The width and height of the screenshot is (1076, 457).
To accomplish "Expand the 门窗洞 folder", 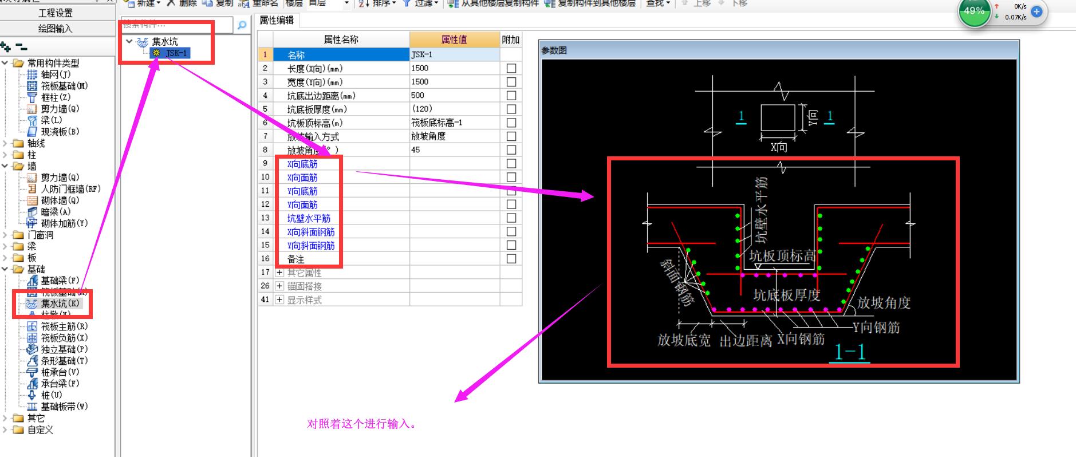I will [5, 235].
